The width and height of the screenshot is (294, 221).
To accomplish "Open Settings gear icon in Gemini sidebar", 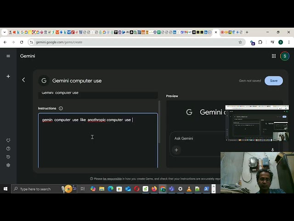I will click(x=8, y=165).
